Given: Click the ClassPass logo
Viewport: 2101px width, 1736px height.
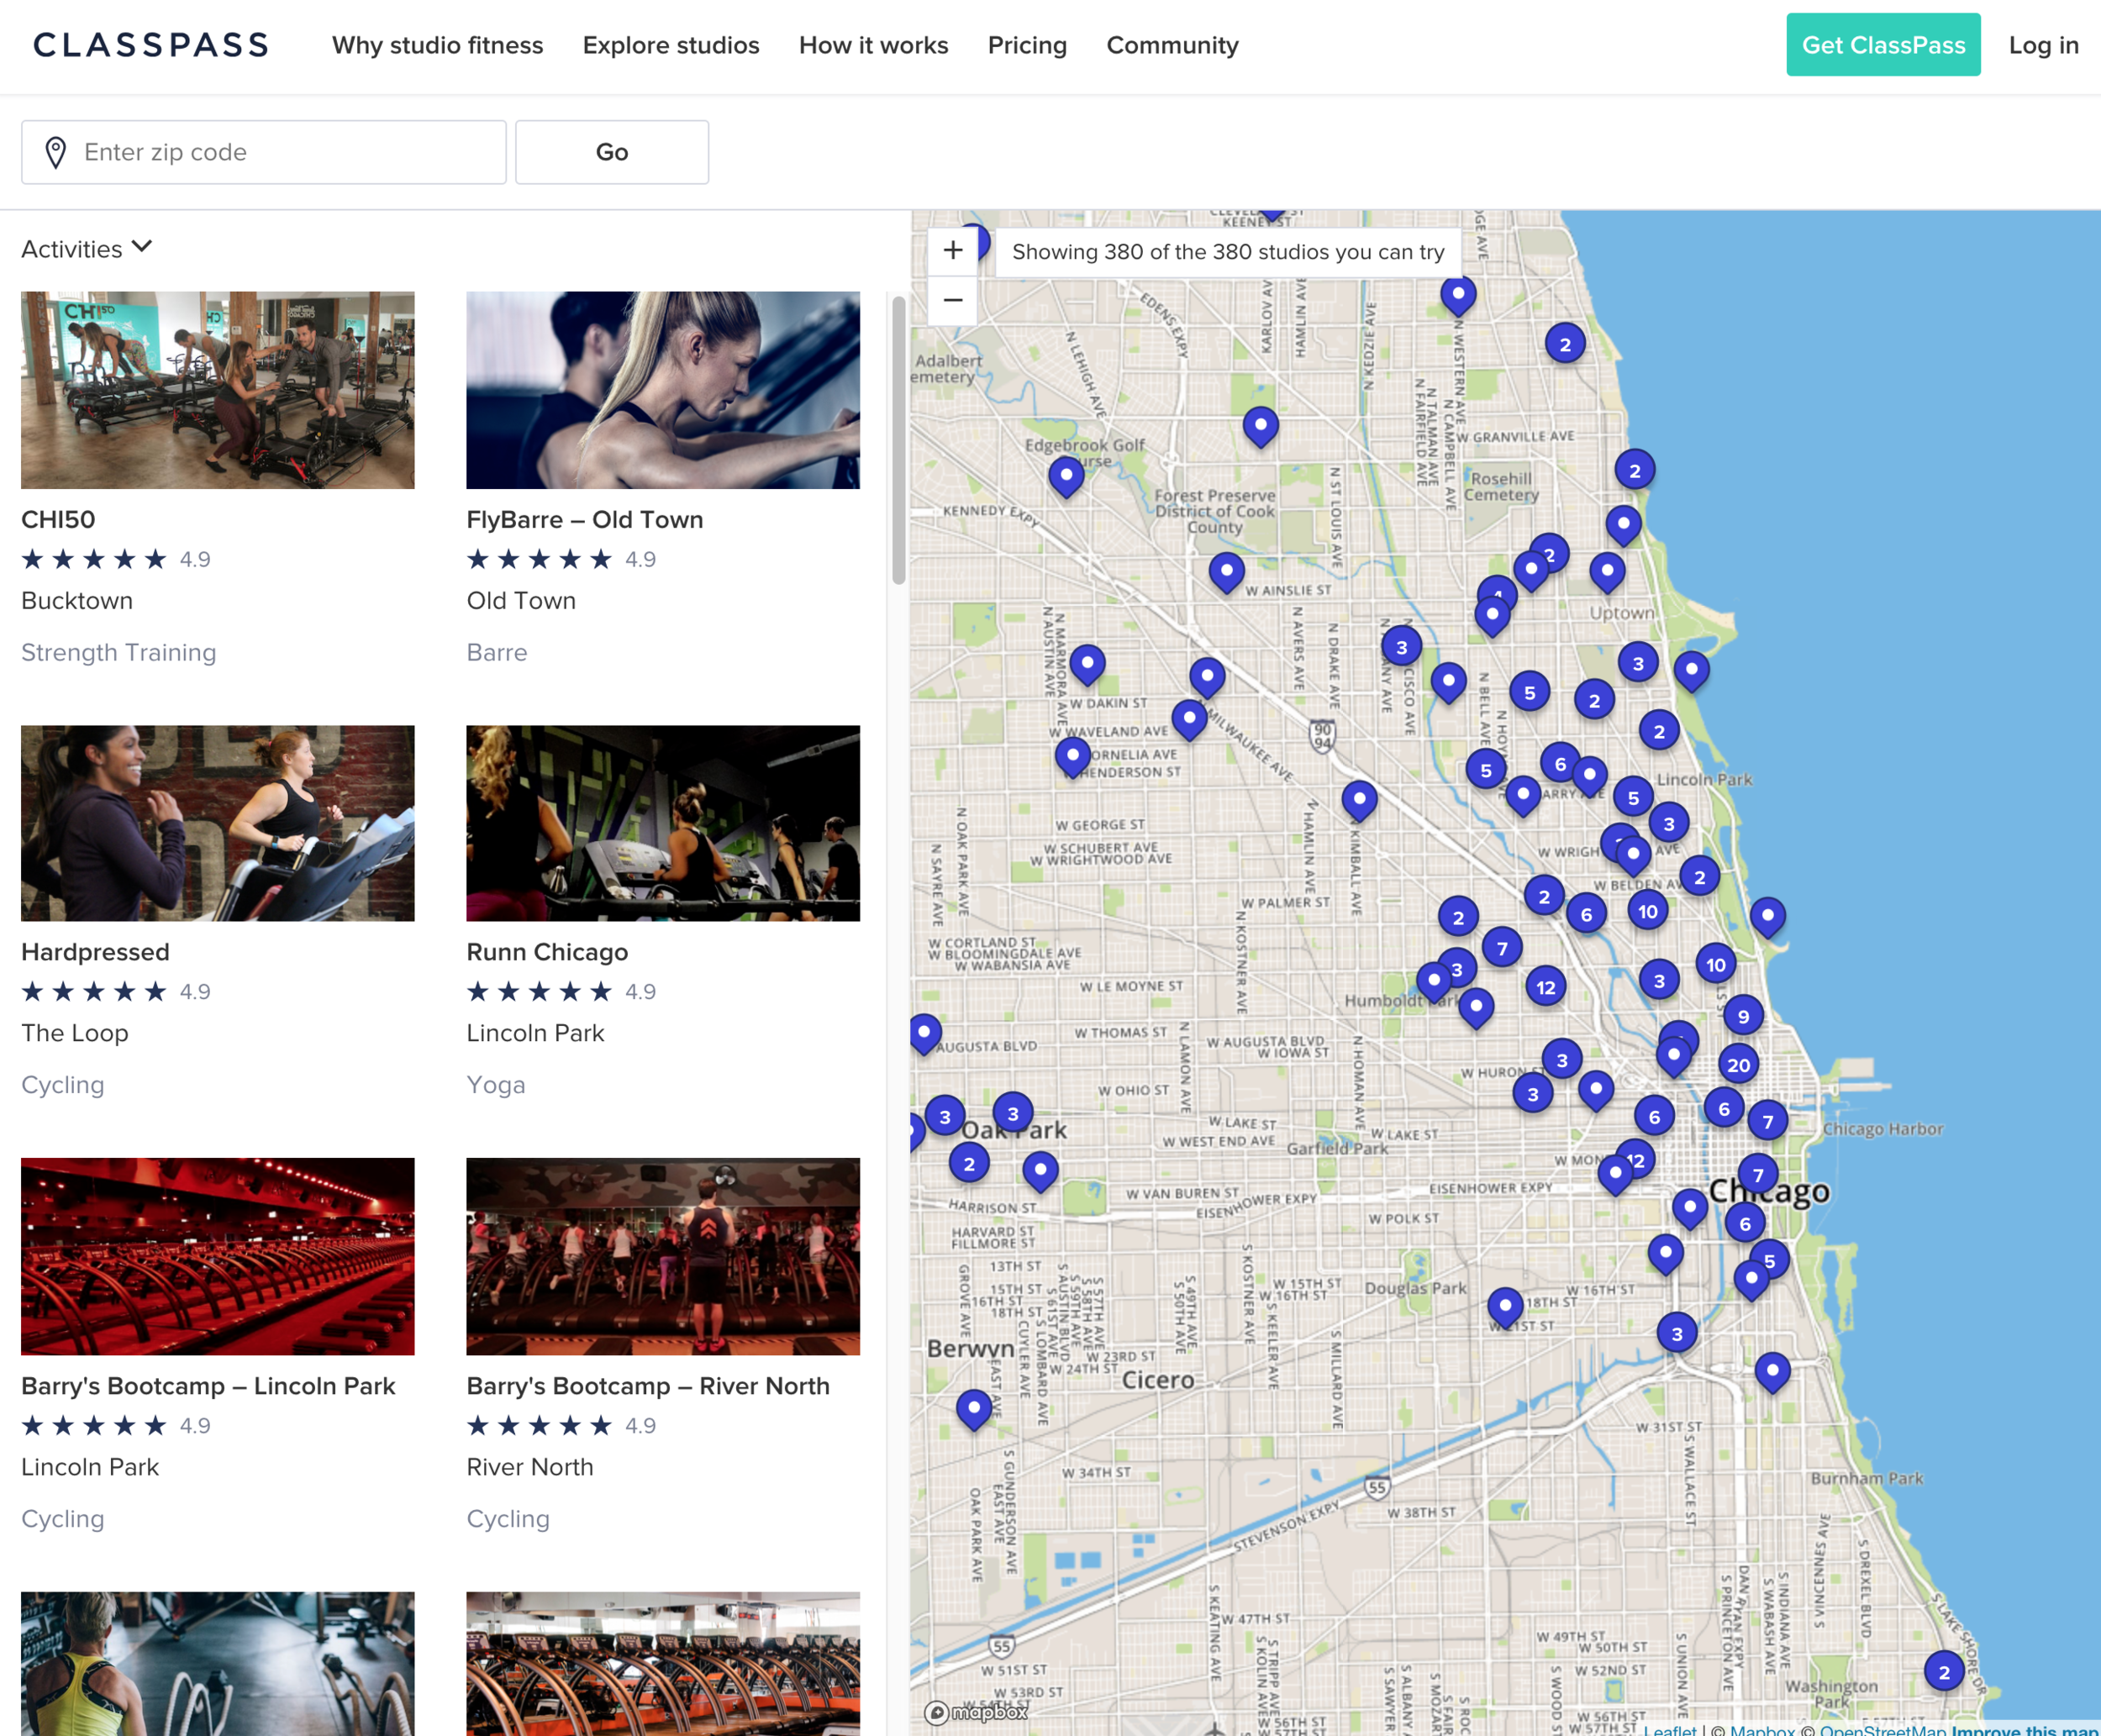Looking at the screenshot, I should (151, 45).
